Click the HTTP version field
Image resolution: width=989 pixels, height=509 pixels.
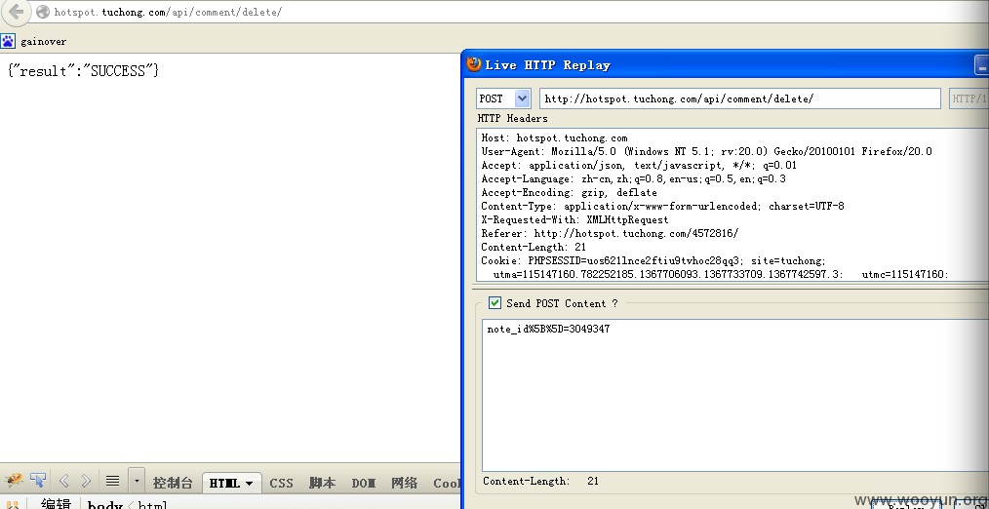tap(969, 98)
